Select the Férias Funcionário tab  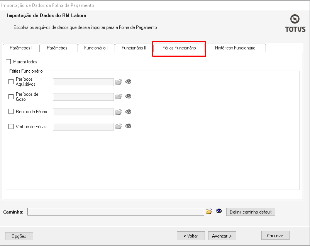pyautogui.click(x=179, y=48)
